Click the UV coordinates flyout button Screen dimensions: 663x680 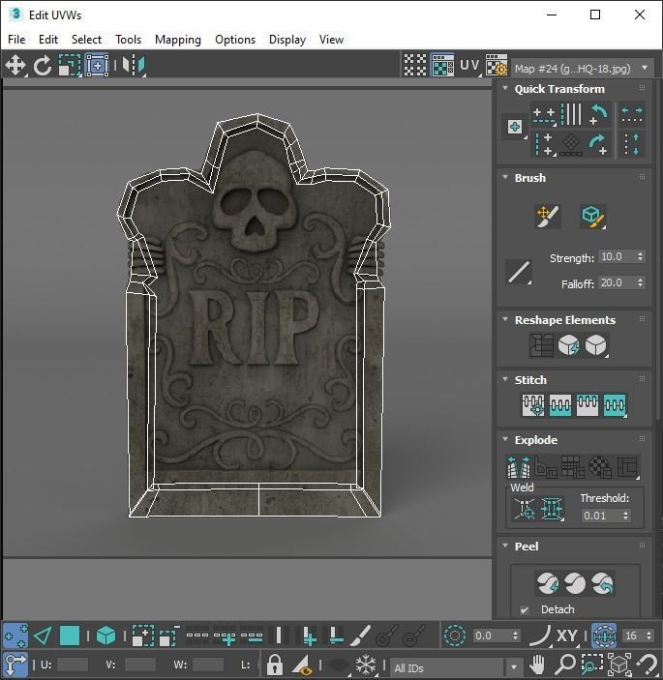coord(470,66)
